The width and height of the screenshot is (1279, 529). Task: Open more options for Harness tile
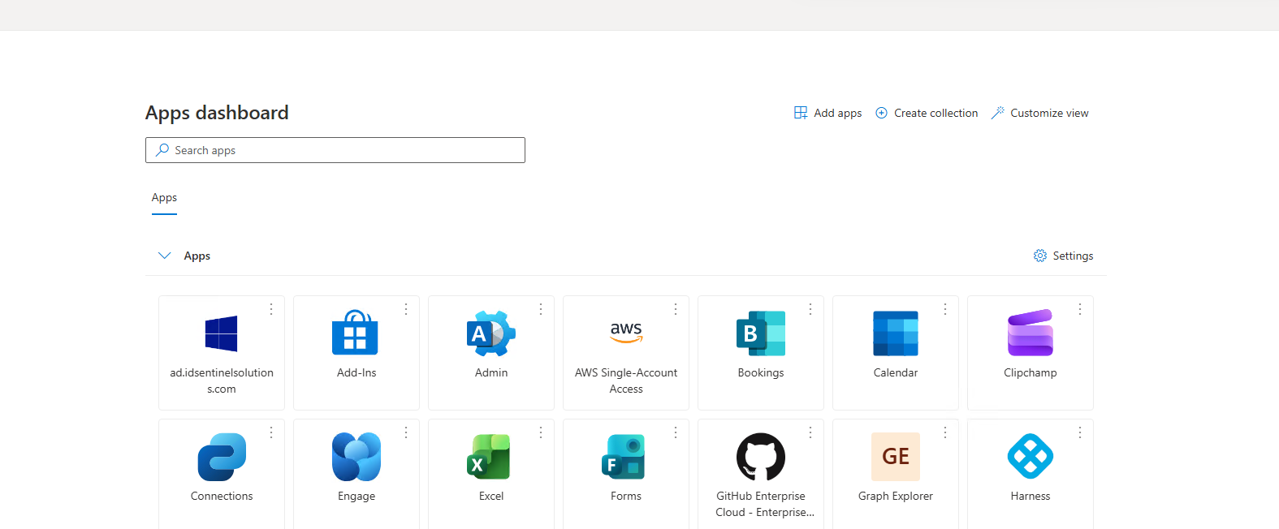pos(1080,432)
